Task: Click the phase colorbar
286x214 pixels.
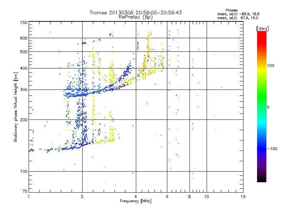Action: click(262, 106)
